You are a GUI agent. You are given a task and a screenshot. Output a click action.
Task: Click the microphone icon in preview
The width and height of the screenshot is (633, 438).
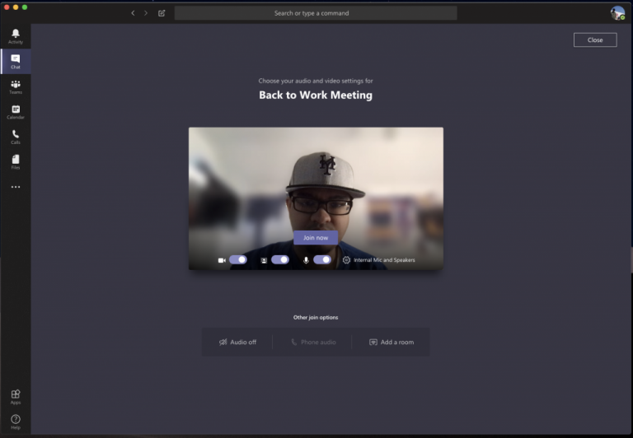coord(306,260)
